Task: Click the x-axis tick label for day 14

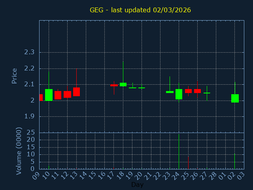Action: point(84,175)
